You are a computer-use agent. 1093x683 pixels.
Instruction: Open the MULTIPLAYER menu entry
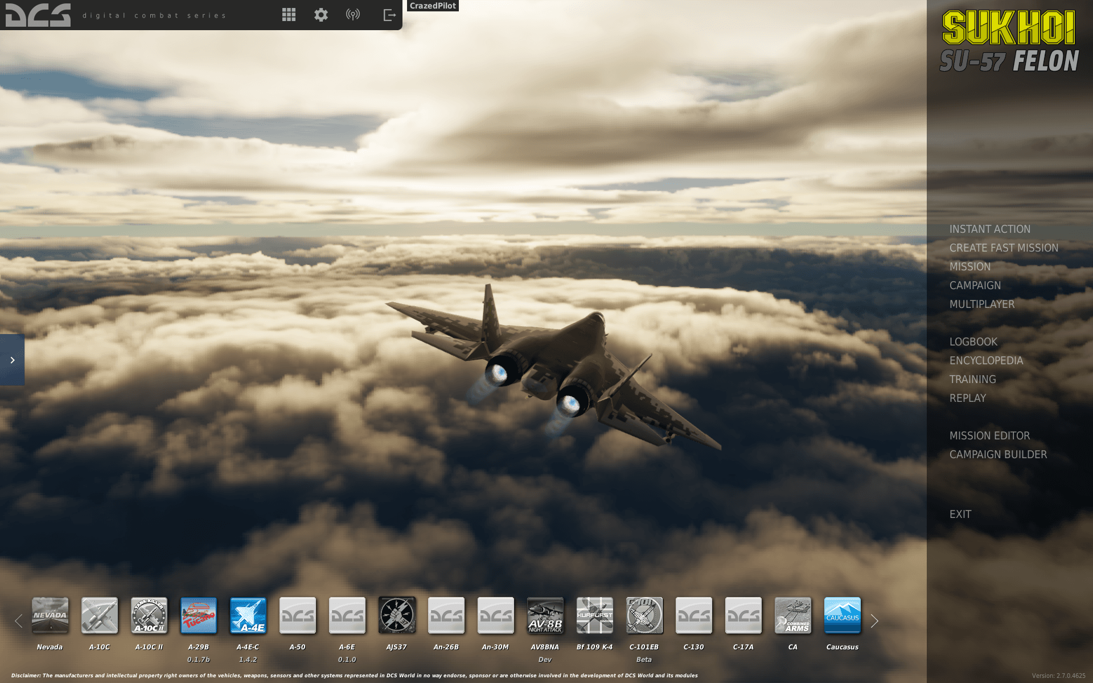(x=982, y=305)
